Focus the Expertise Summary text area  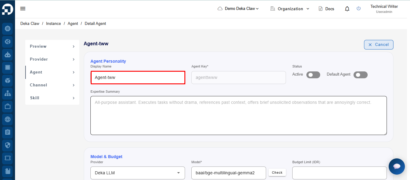click(x=238, y=115)
